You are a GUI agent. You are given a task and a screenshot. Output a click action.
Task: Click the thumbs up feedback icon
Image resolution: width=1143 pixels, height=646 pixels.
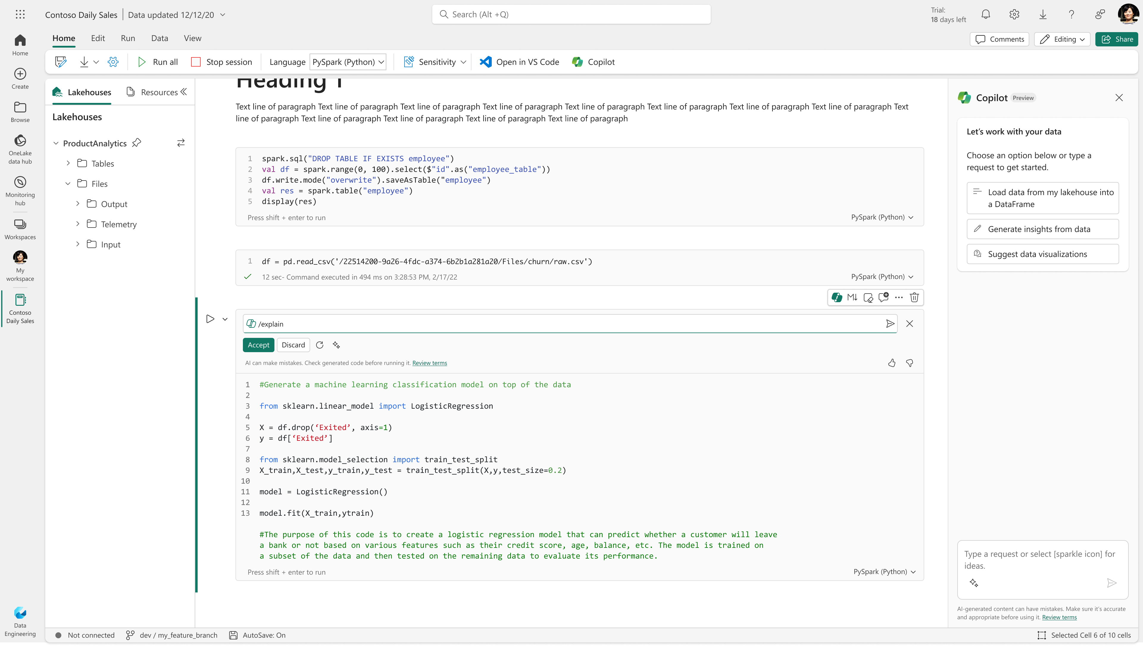pyautogui.click(x=892, y=363)
